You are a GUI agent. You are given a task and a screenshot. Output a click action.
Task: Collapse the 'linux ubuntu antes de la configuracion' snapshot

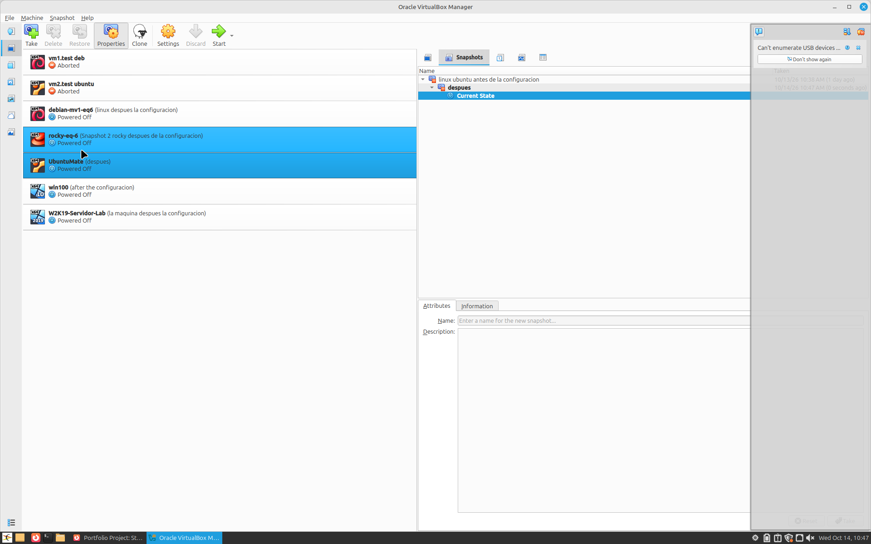pyautogui.click(x=423, y=79)
